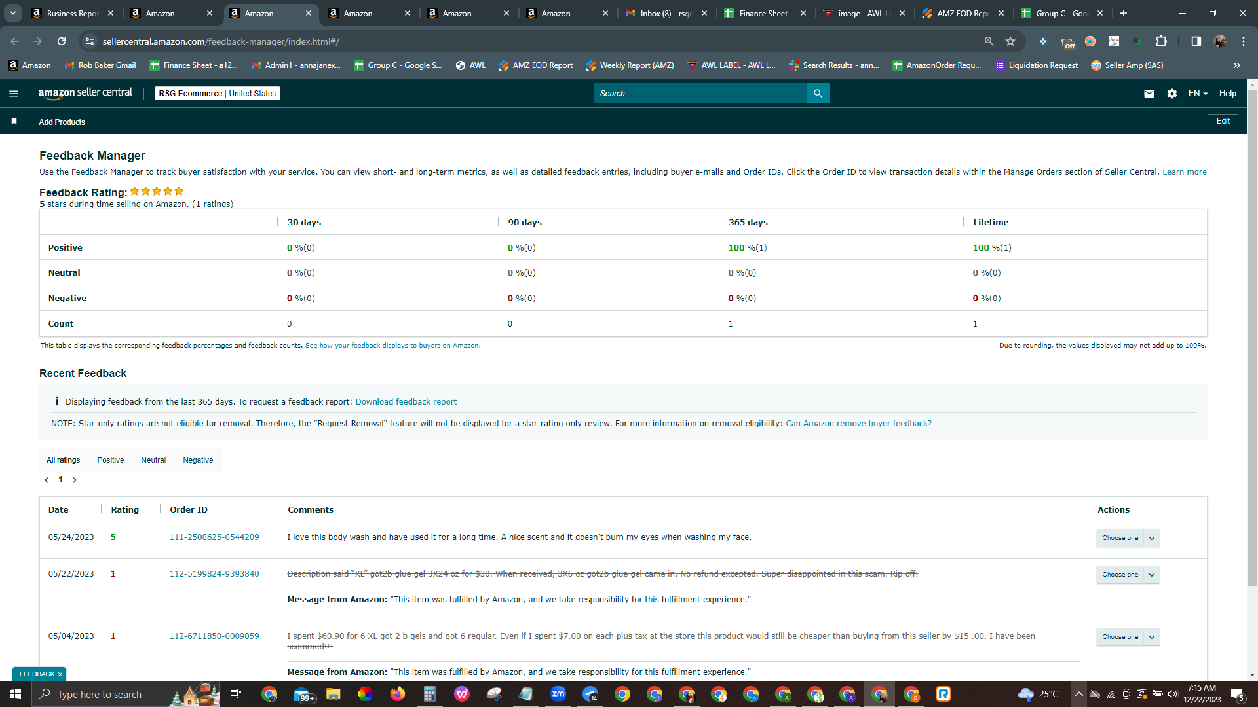Image resolution: width=1258 pixels, height=707 pixels.
Task: Open a new browser tab with the plus icon
Action: pyautogui.click(x=1124, y=13)
